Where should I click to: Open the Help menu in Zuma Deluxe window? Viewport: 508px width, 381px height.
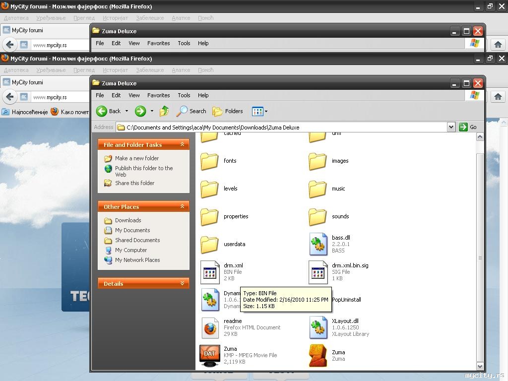203,95
